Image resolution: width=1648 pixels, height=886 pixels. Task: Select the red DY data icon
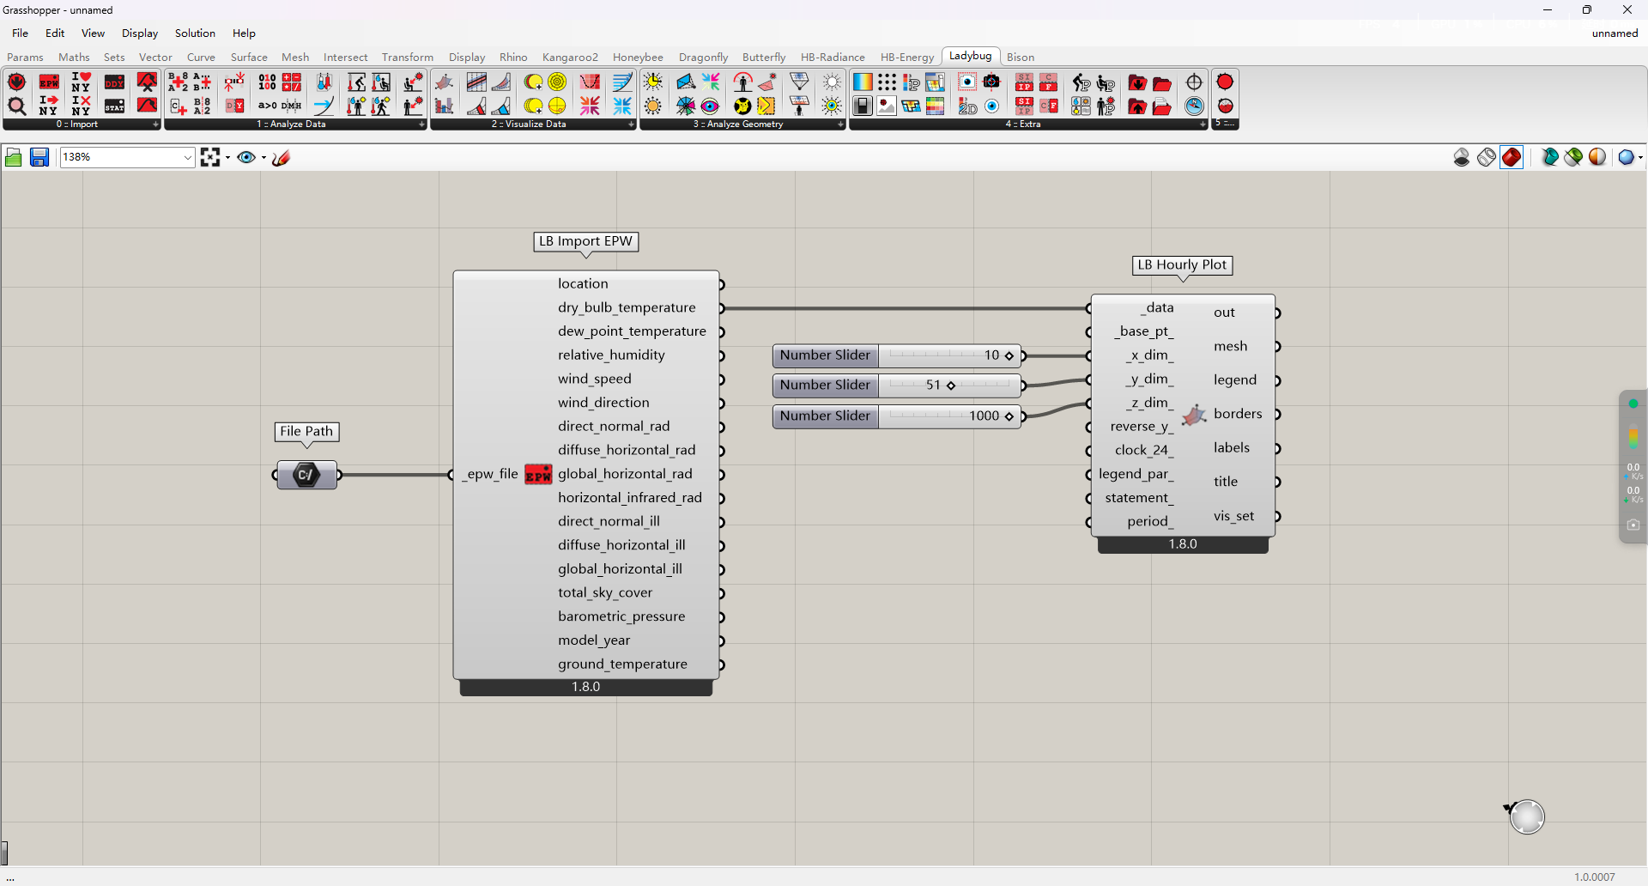coord(235,106)
